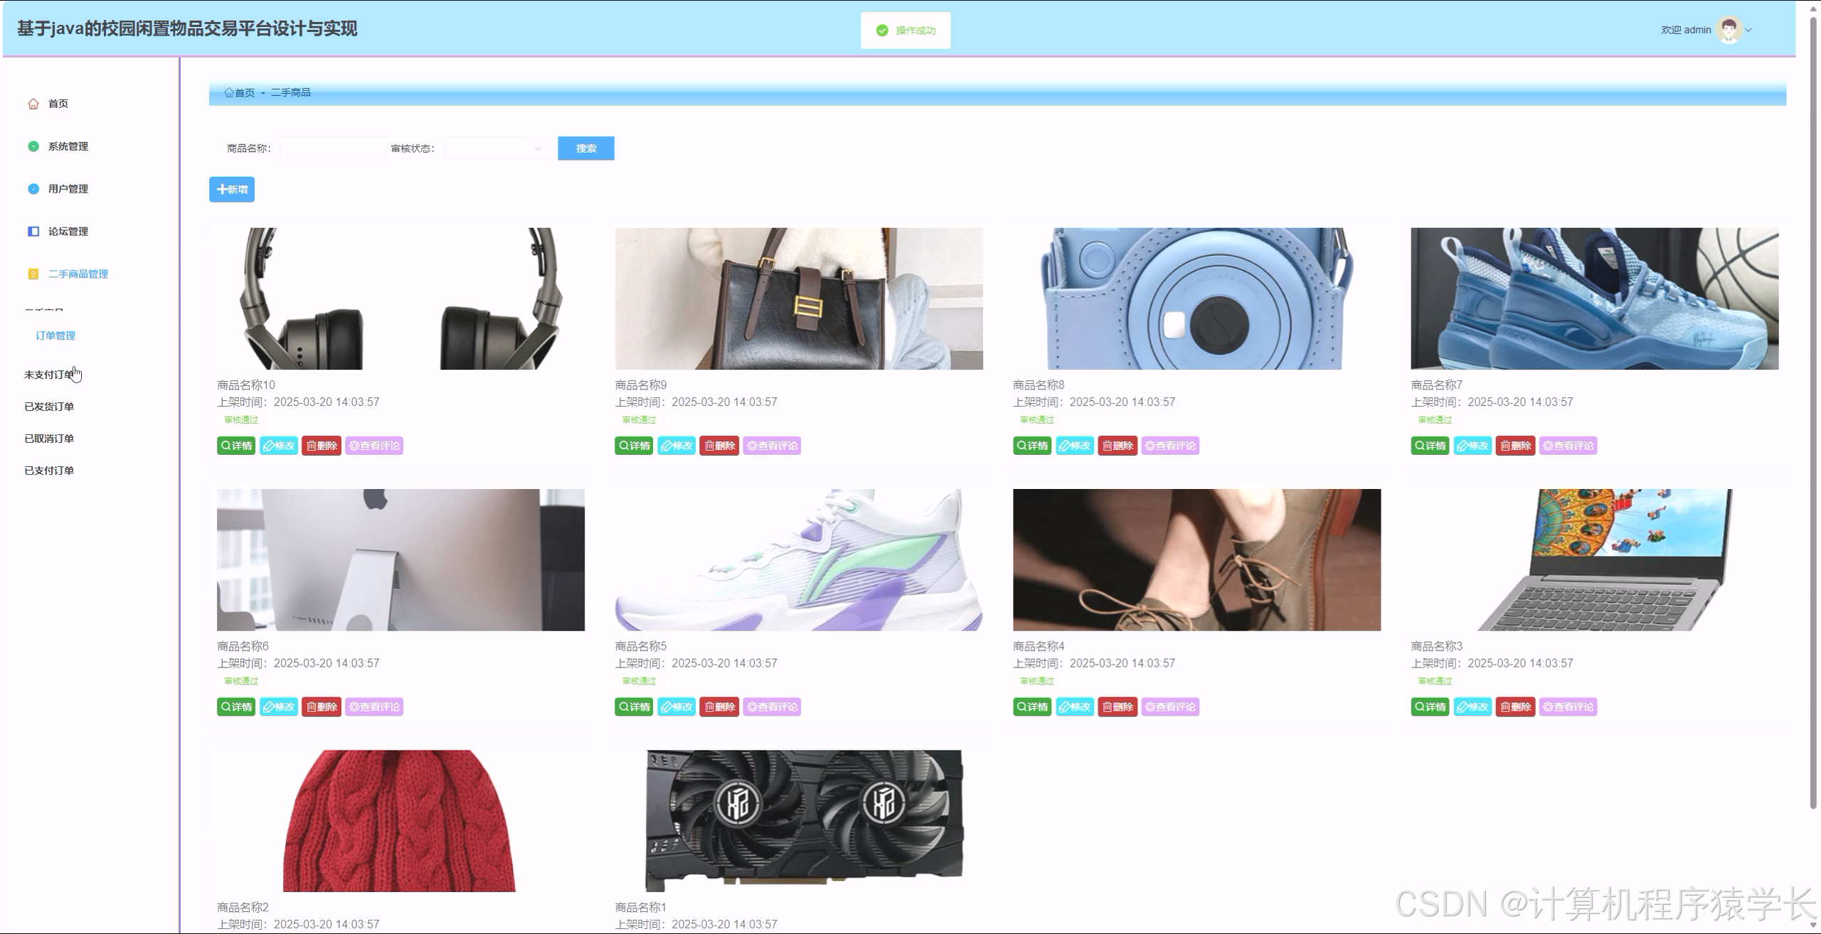Click the 商品名称 search input field
Image resolution: width=1821 pixels, height=934 pixels.
pos(333,149)
